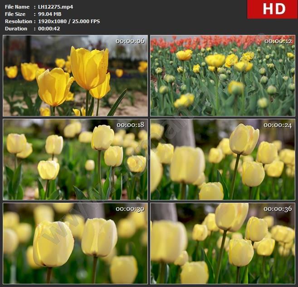Click the 00:00:06 timestamp overlay
The width and height of the screenshot is (298, 287).
pos(130,41)
